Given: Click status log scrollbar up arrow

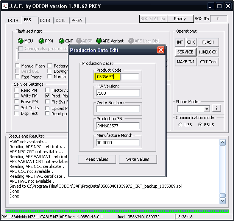Looking at the screenshot, I should pos(223,143).
